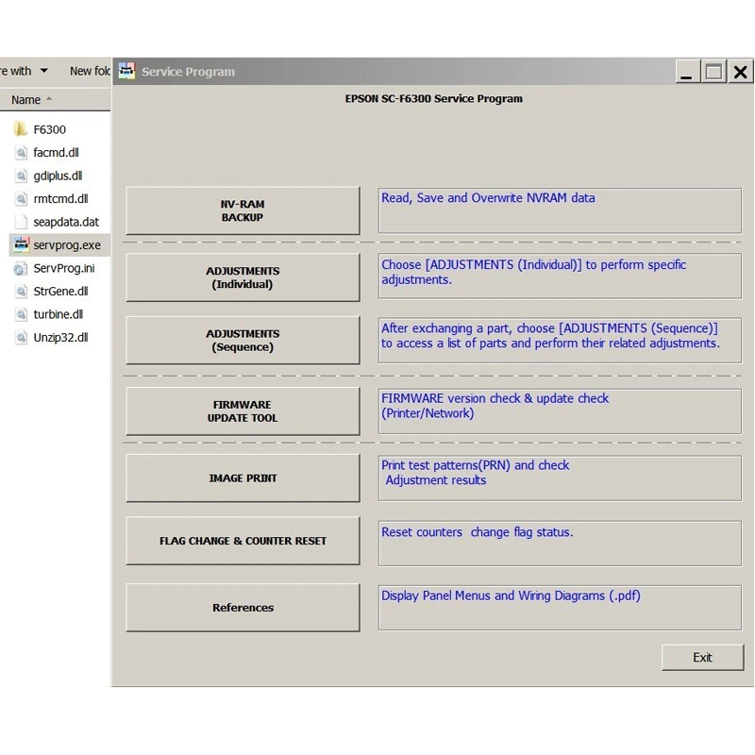755x755 pixels.
Task: Select the gdiplus.dll file icon
Action: 21,176
